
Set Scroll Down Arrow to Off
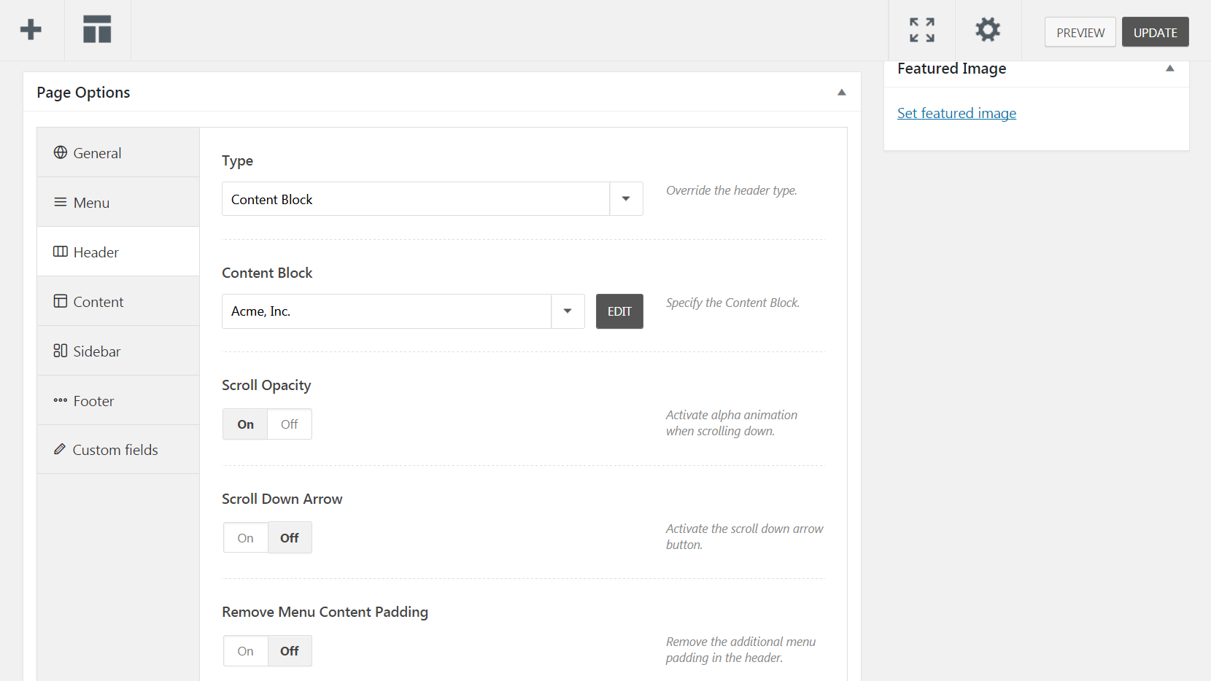tap(290, 538)
